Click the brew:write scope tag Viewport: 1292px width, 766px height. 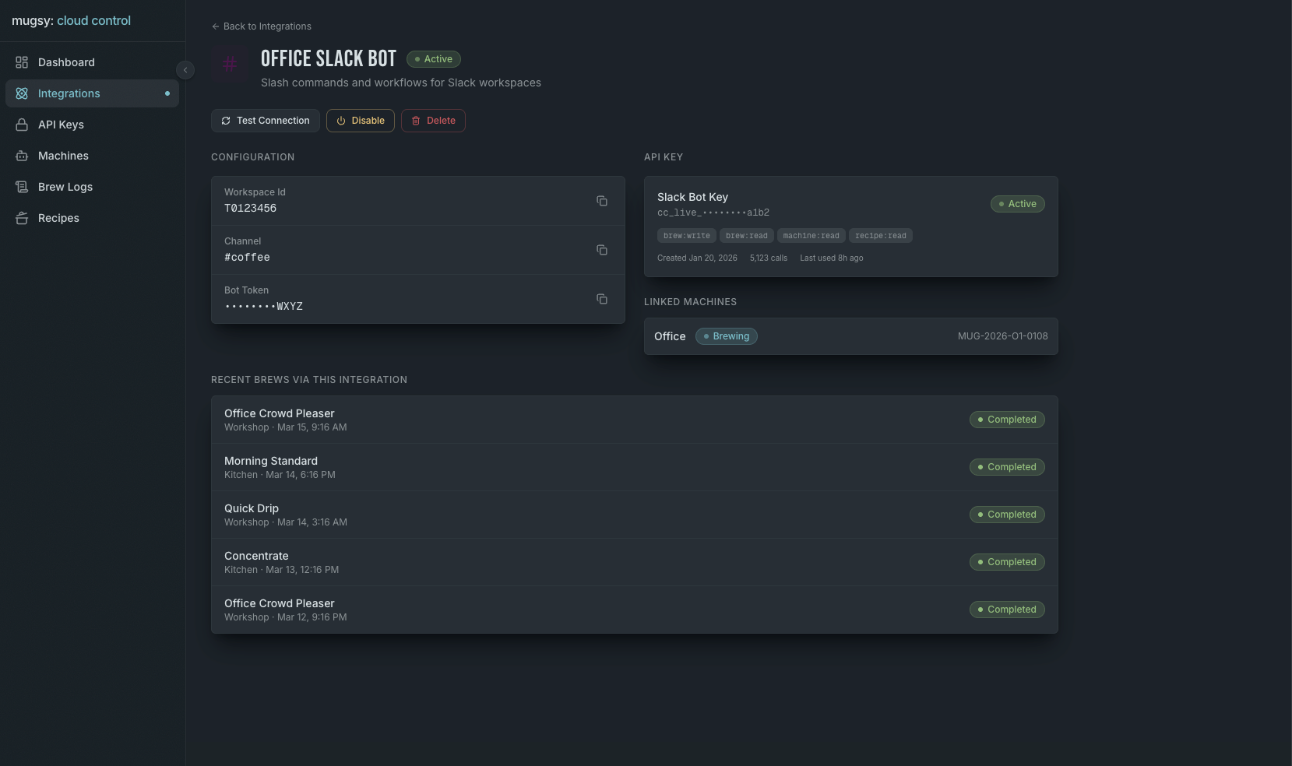tap(687, 236)
